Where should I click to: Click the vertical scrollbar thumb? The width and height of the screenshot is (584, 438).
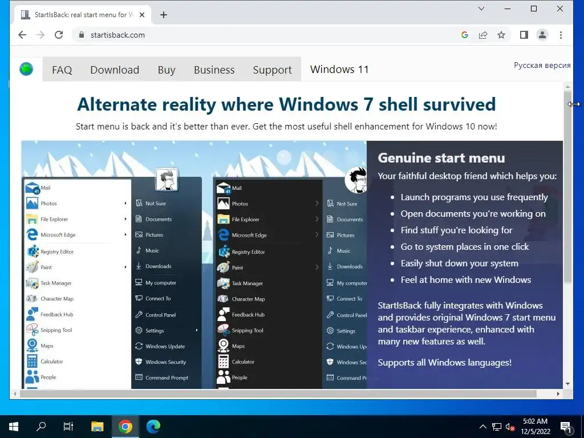tap(567, 188)
